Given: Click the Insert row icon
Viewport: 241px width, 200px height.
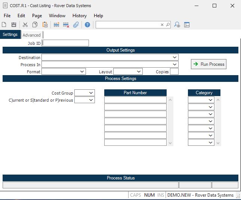Looking at the screenshot, I should [x=56, y=25].
